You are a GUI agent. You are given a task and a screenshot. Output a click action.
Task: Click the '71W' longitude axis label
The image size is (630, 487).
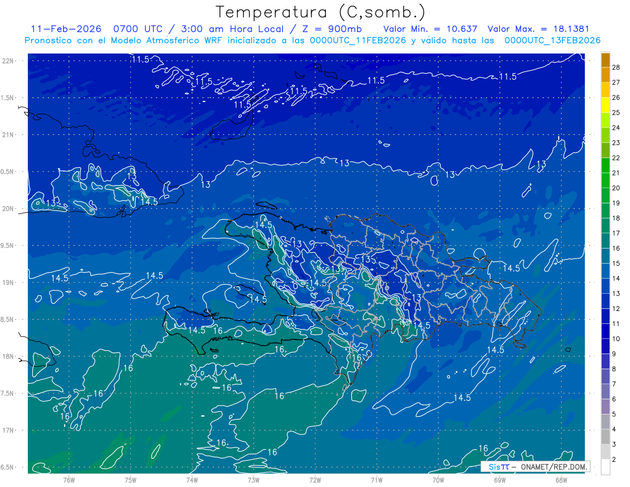376,480
